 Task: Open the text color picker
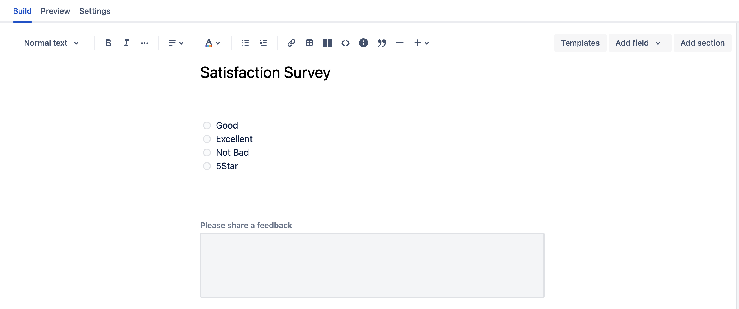(x=213, y=43)
